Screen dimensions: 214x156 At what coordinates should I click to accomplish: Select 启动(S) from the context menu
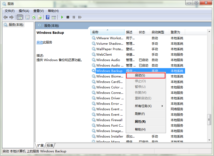(146, 75)
